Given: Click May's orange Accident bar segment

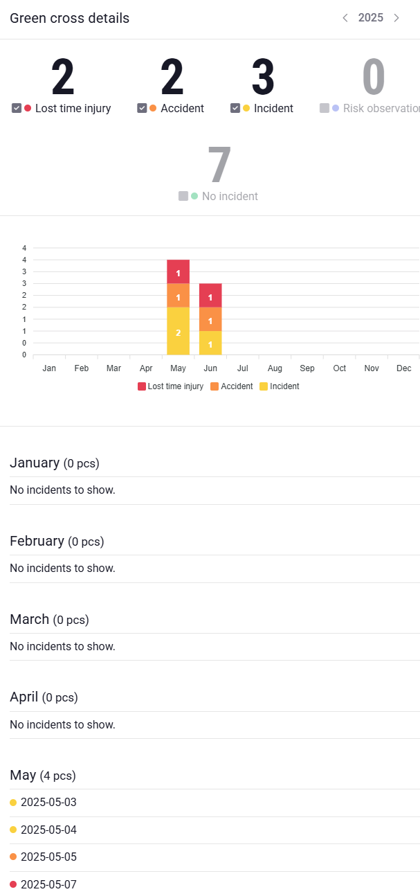Looking at the screenshot, I should tap(178, 295).
